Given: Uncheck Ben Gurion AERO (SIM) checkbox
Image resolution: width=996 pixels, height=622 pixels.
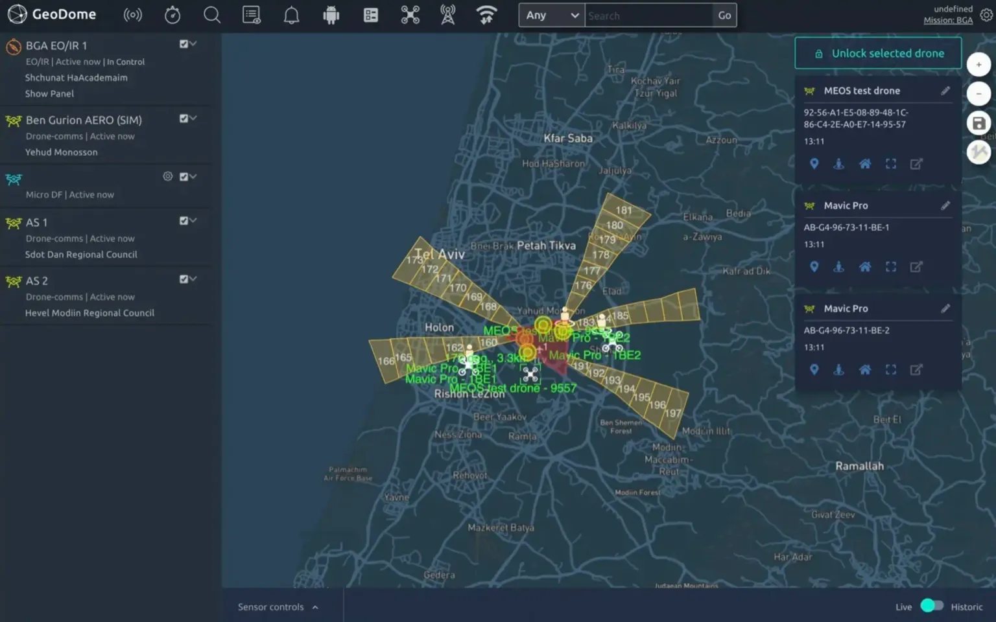Looking at the screenshot, I should [x=184, y=119].
